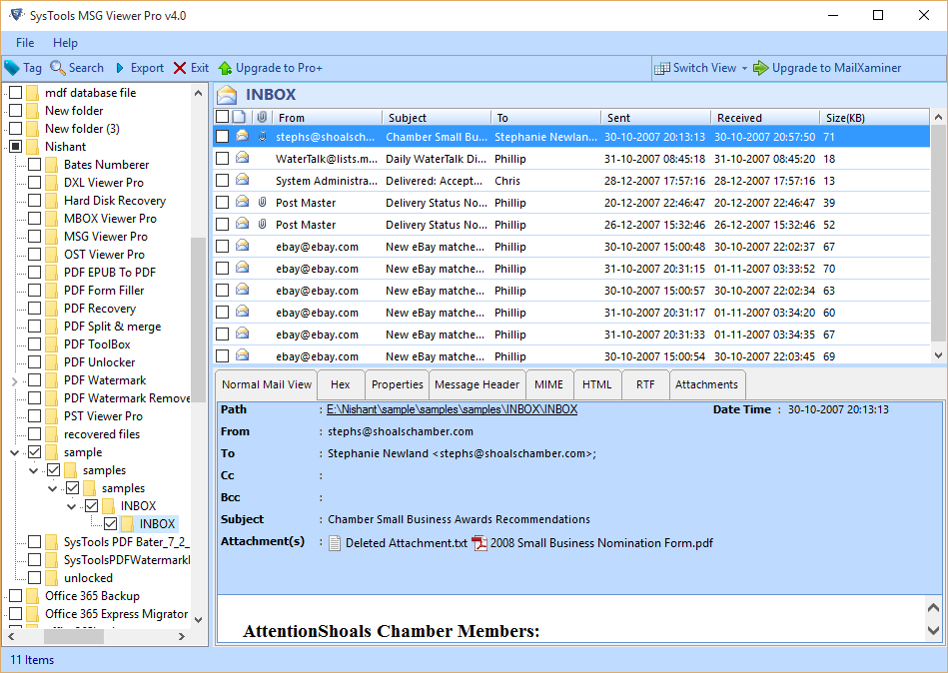This screenshot has height=673, width=948.
Task: Open Deleted Attachment.txt attachment
Action: (397, 543)
